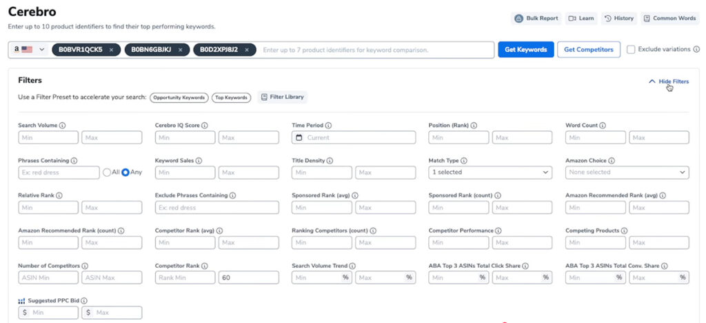Open the Time Period Current picker
706x323 pixels.
coord(354,137)
